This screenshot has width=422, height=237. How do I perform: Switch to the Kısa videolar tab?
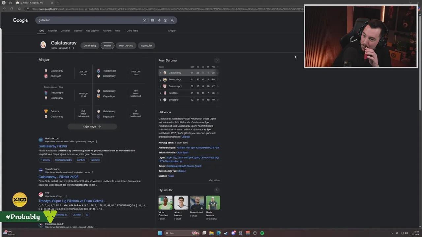(93, 31)
